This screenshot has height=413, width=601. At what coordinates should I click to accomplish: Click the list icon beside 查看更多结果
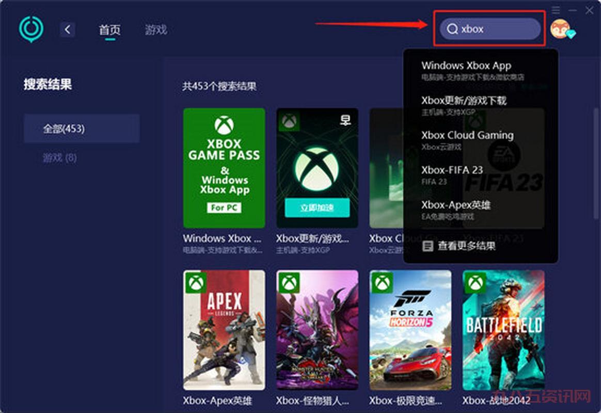pos(428,246)
